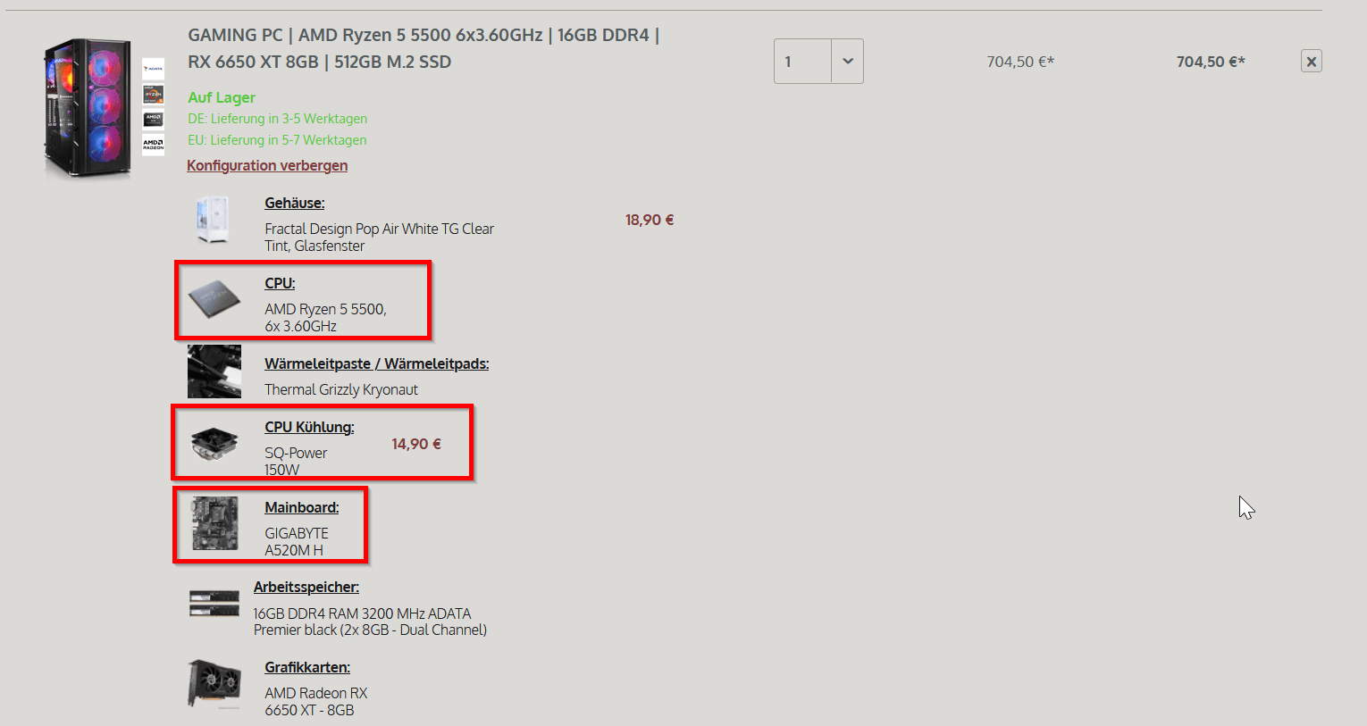Viewport: 1367px width, 726px height.
Task: Click the bold total price 704,50 €*
Action: coord(1211,62)
